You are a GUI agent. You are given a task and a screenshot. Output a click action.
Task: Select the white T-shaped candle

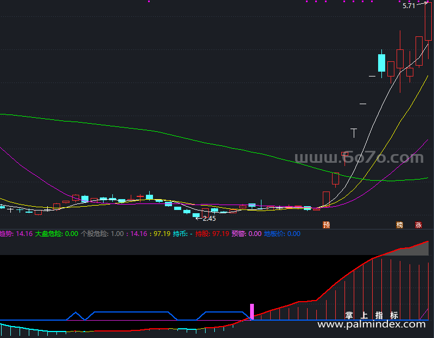354,133
